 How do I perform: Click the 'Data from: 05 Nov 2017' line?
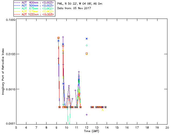pos(74,8)
